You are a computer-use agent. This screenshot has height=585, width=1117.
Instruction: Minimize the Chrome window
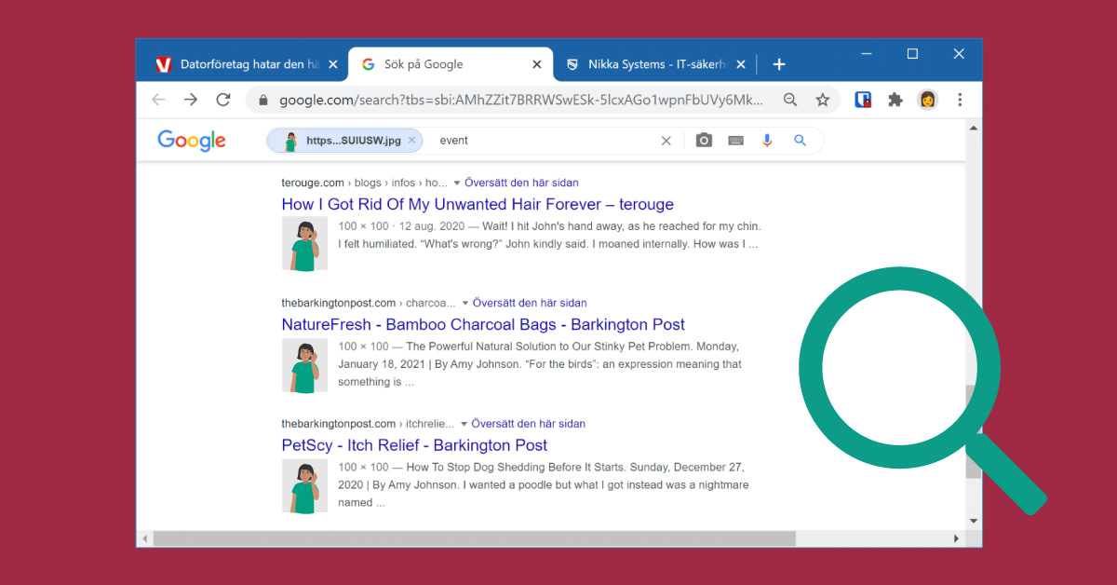[867, 54]
